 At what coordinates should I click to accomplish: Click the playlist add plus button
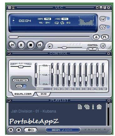pyautogui.click(x=11, y=130)
